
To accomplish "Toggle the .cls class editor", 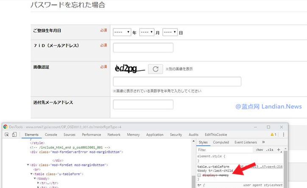I will tap(270, 150).
